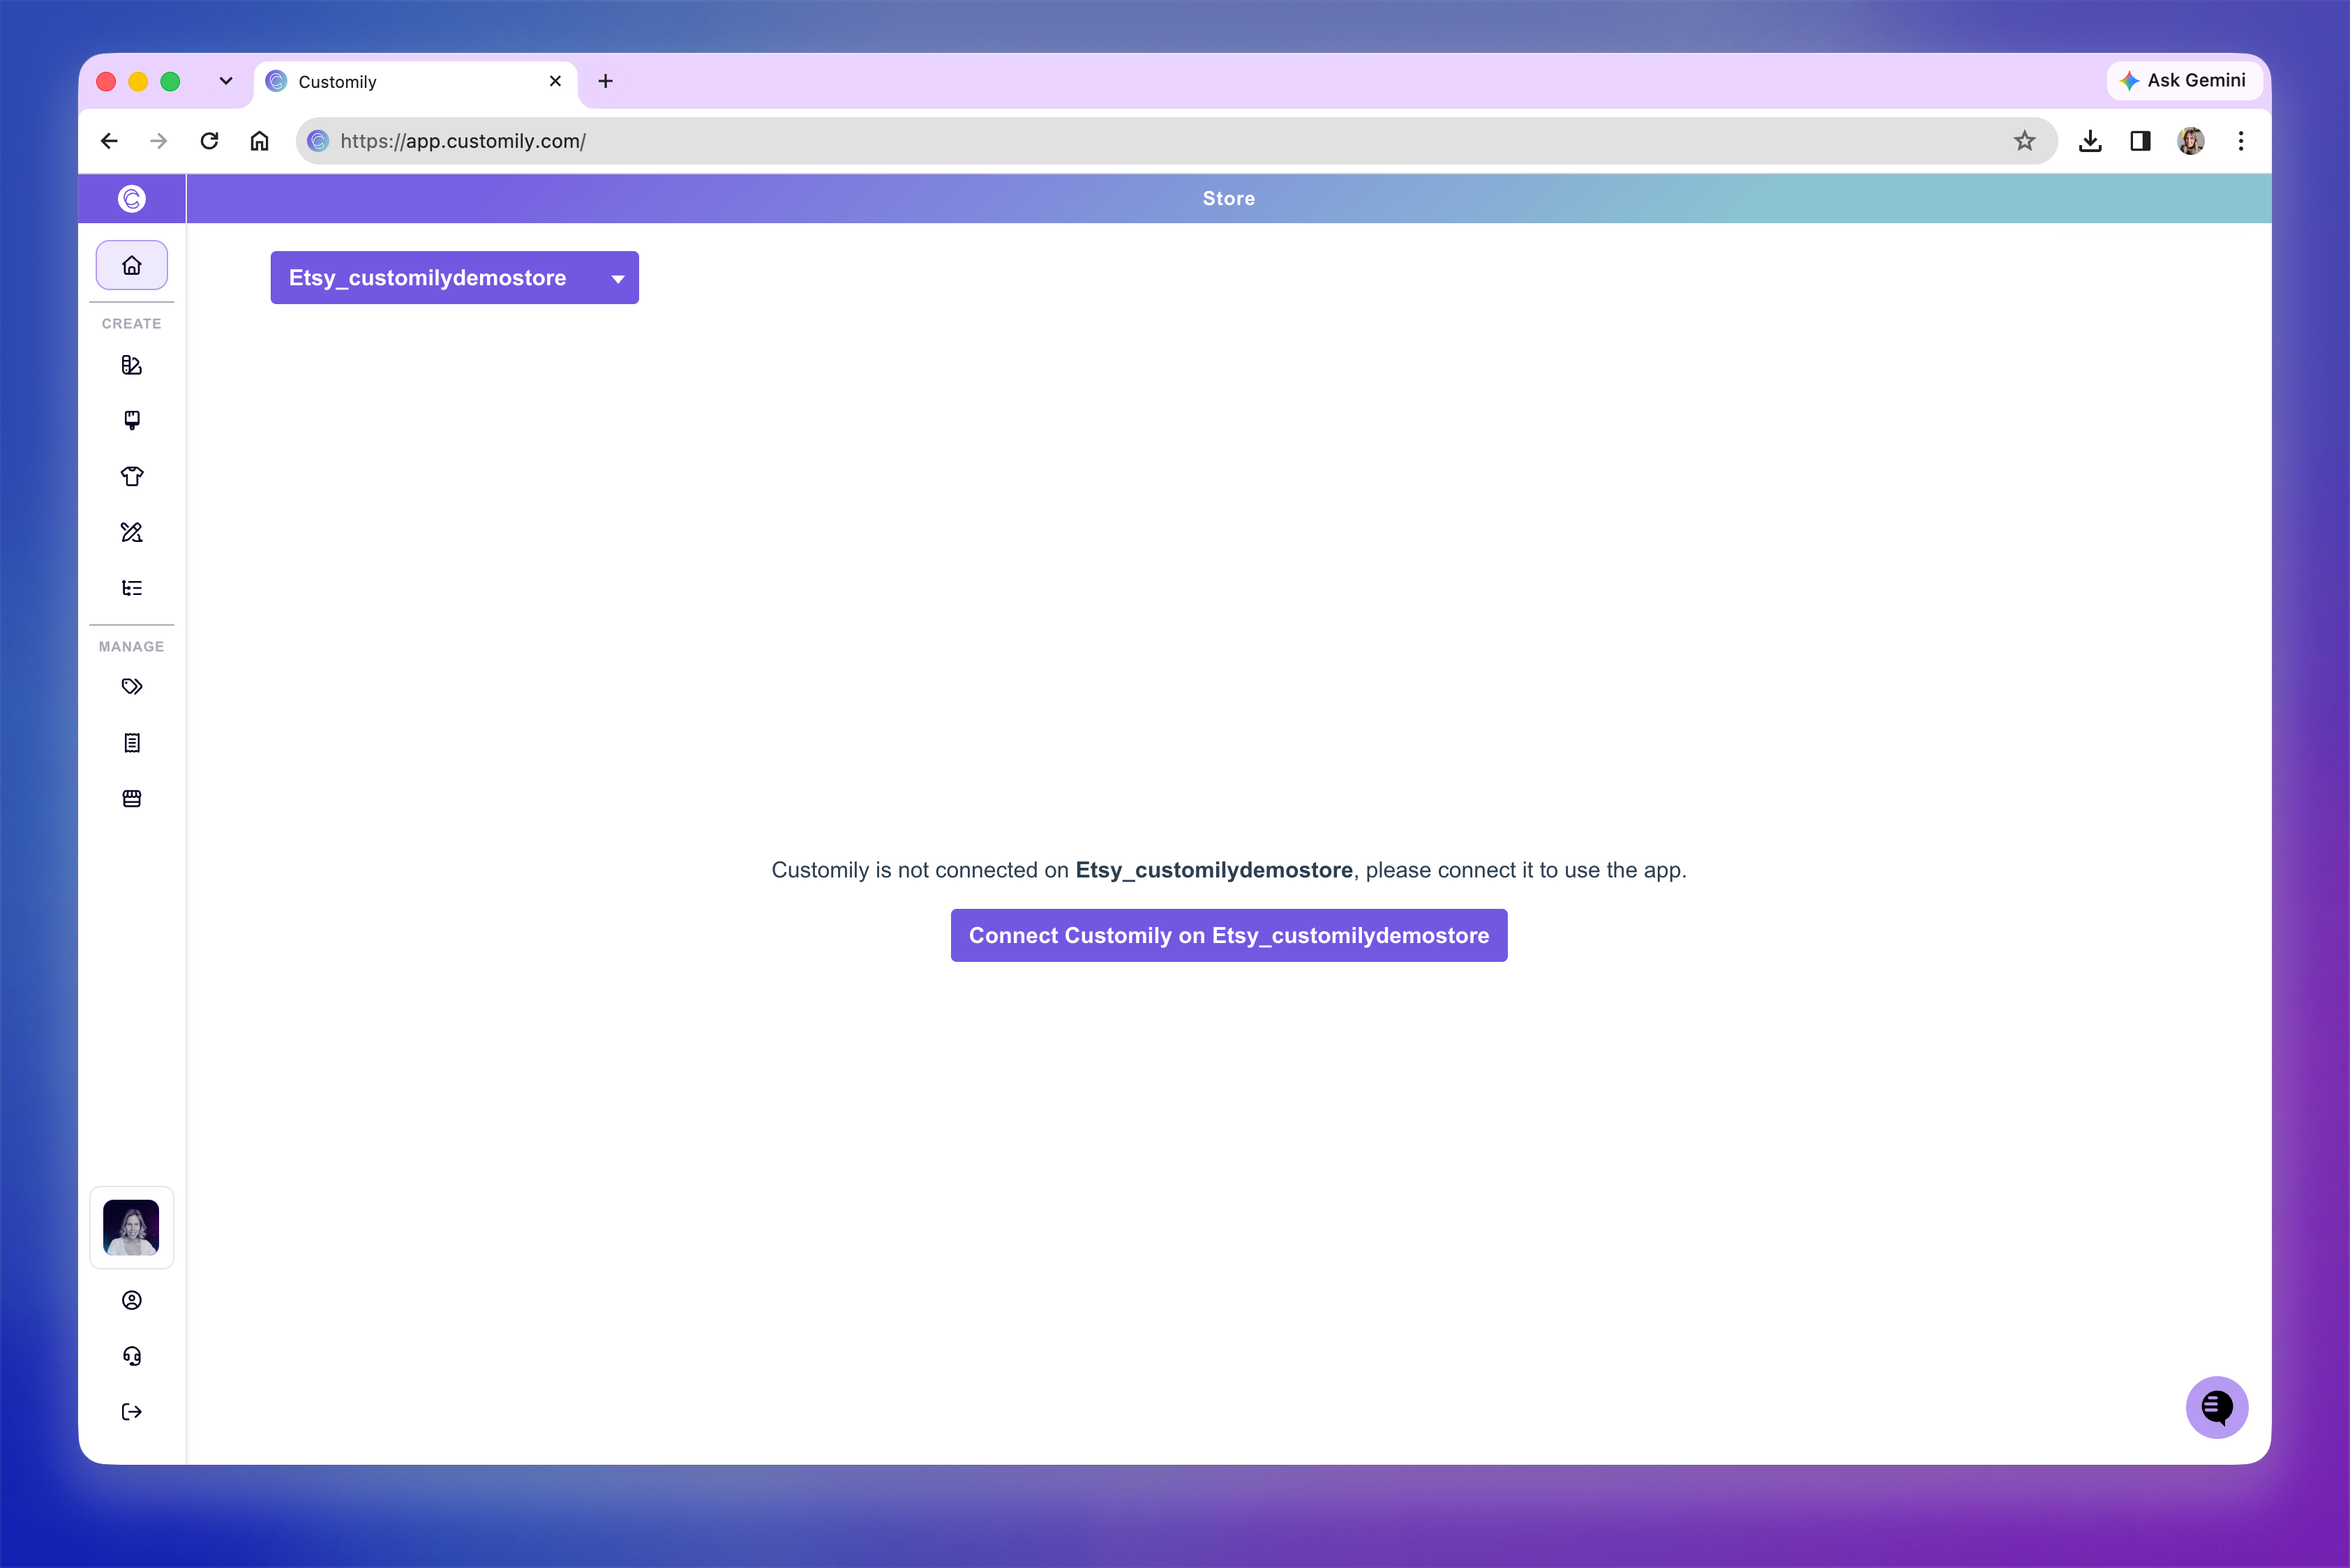Open a new browser tab
2350x1568 pixels.
pos(605,81)
